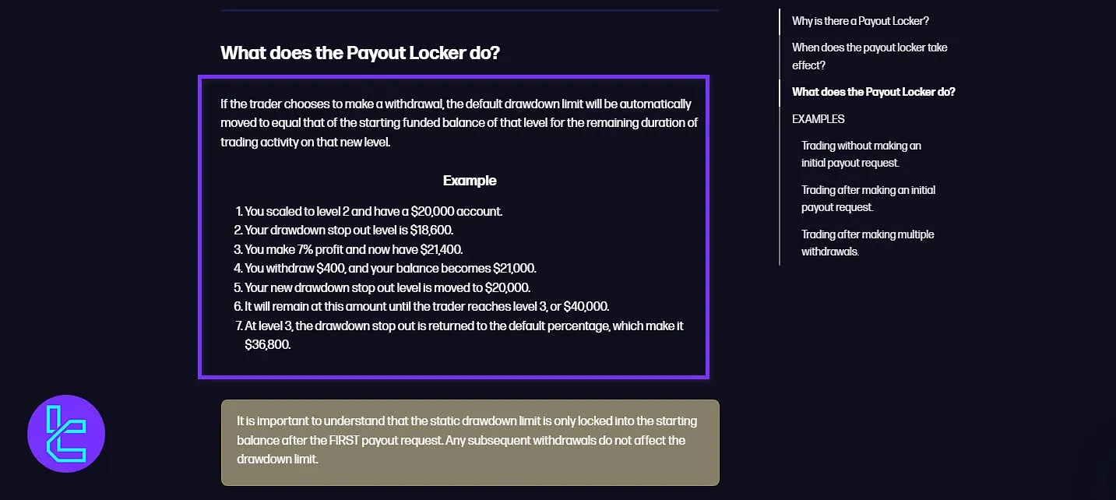
Task: Click the "Example" subheading inside the purple box
Action: coord(470,180)
